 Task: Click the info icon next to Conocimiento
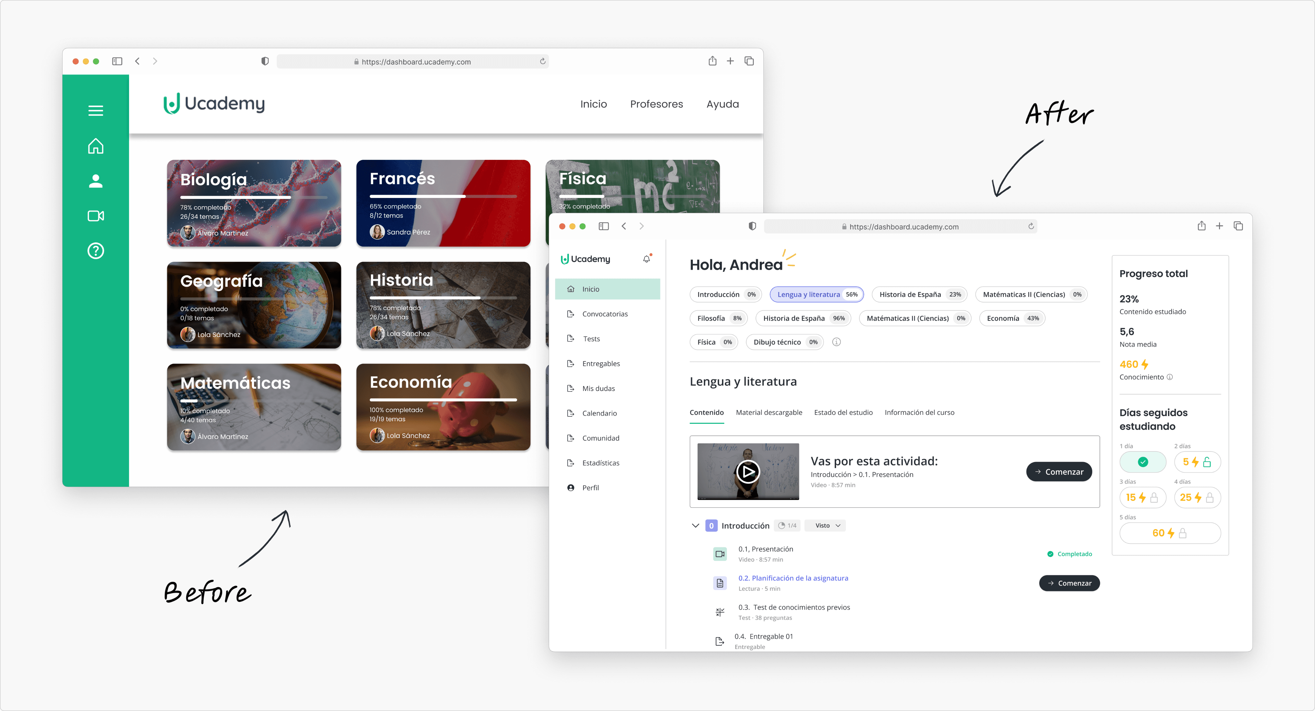click(1170, 377)
